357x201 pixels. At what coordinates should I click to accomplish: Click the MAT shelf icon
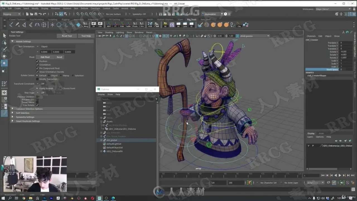[x=109, y=25]
